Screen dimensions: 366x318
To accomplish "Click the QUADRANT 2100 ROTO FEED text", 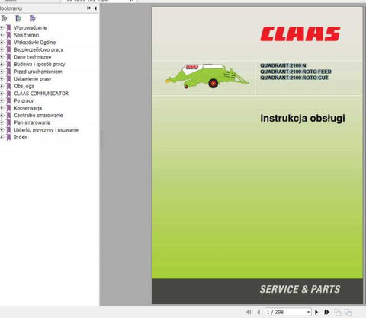I will [x=296, y=72].
